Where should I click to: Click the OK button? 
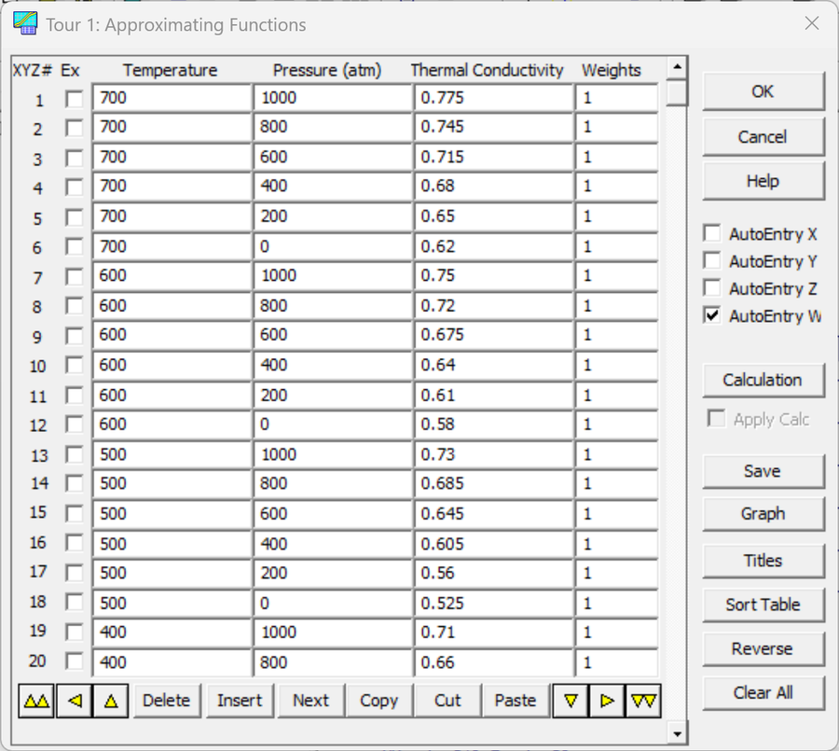(763, 91)
